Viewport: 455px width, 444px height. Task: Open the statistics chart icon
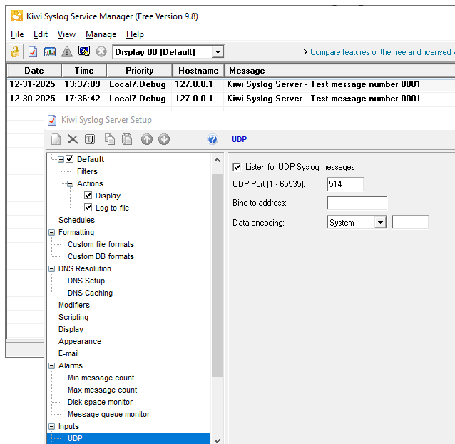point(50,51)
